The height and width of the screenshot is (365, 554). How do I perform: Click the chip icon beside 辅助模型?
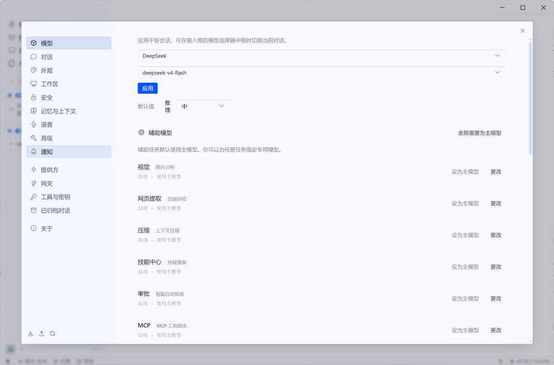142,132
